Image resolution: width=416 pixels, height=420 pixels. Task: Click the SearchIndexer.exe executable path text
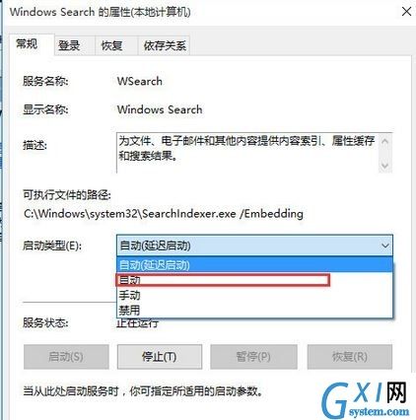tap(164, 214)
